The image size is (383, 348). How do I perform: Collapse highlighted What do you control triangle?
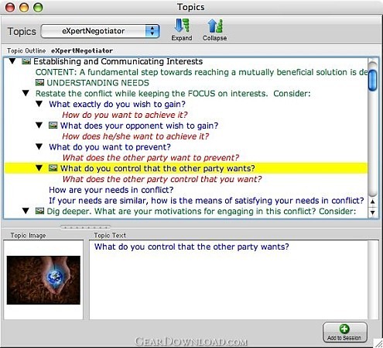[39, 168]
